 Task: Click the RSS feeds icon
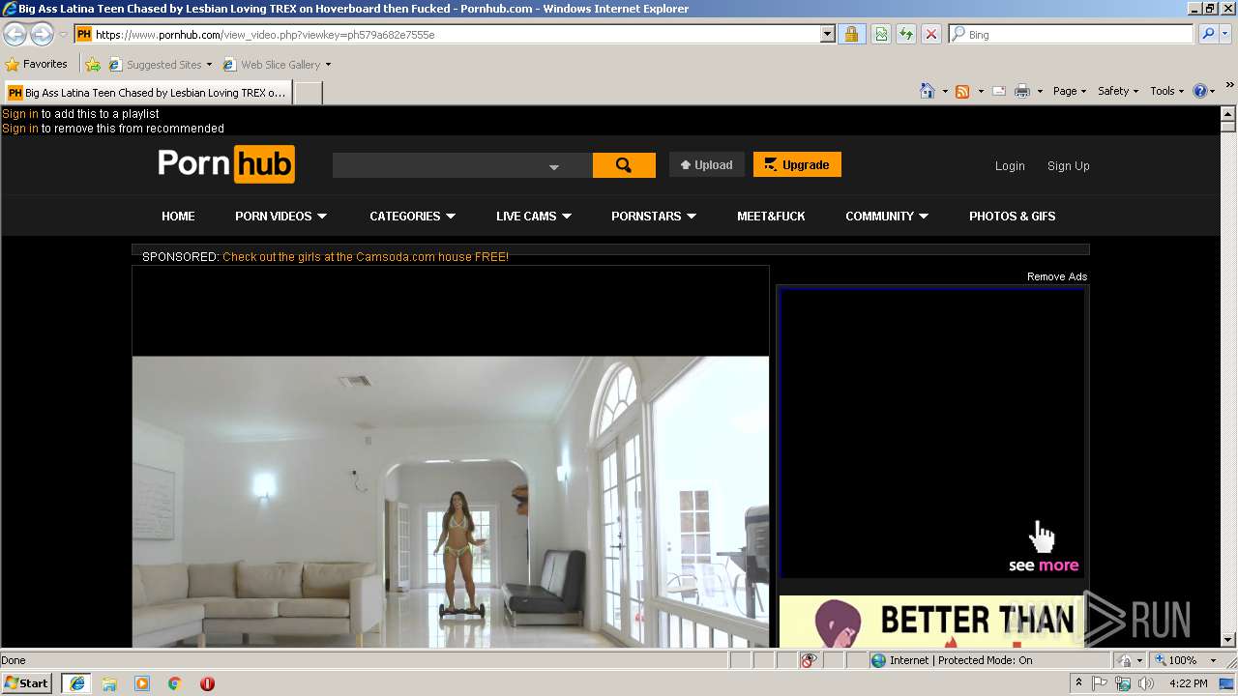click(962, 91)
